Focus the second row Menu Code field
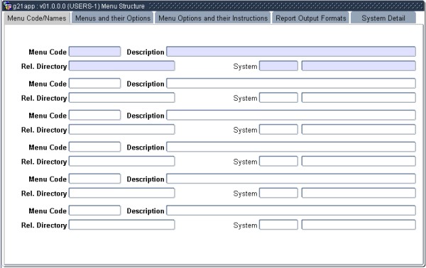Screen dimensions: 426x268 pos(95,83)
